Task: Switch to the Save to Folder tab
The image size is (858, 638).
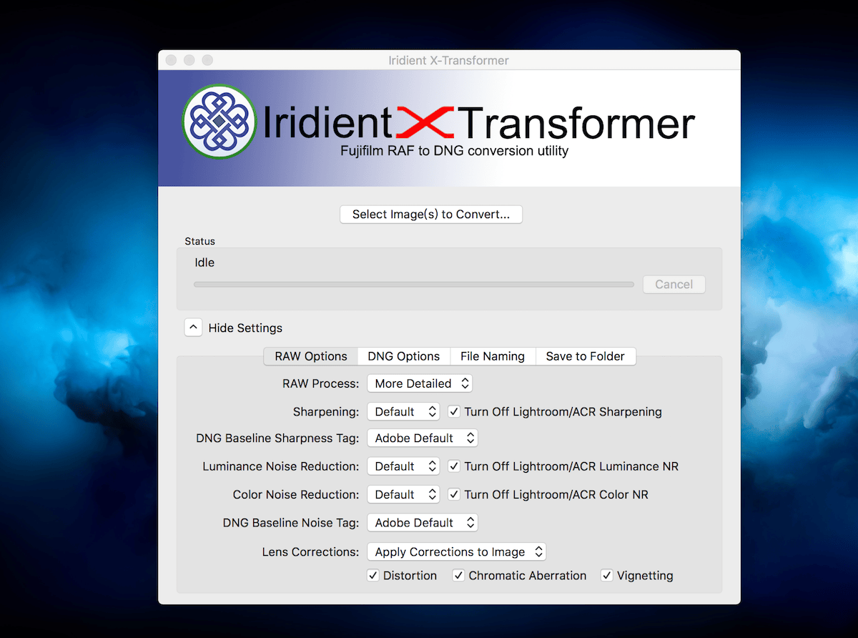Action: click(x=586, y=356)
